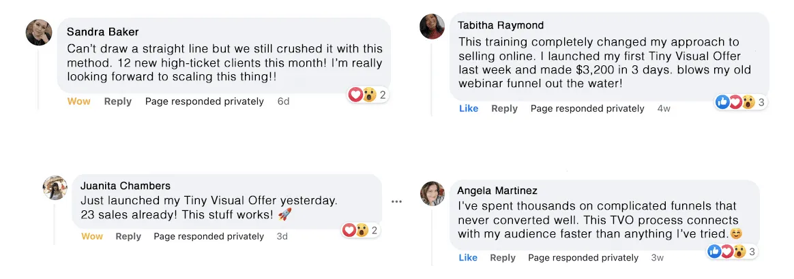
Task: Open the 3d timestamp on Juanita's comment
Action: pos(282,237)
